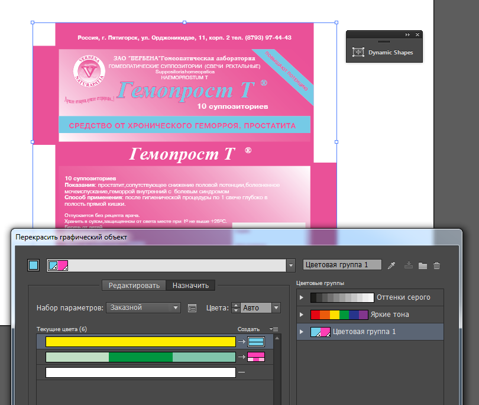
Task: Select the Оттенки серого color group
Action: [370, 297]
